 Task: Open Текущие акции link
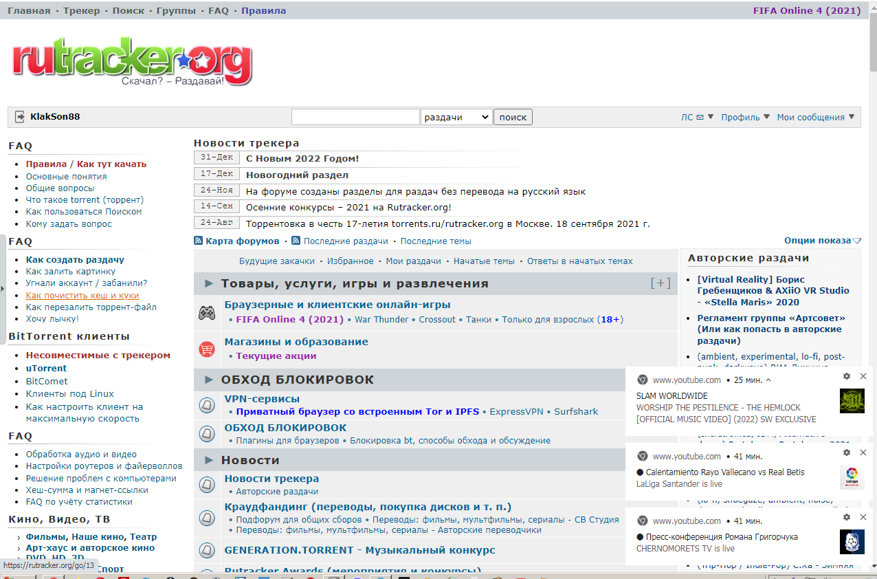click(276, 356)
